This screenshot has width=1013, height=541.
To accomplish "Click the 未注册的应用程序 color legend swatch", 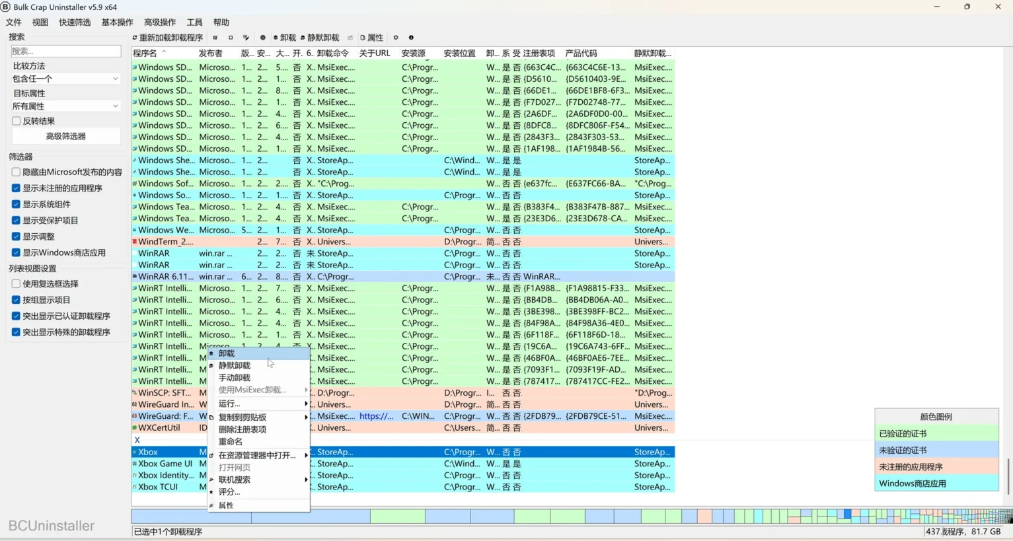I will coord(936,467).
